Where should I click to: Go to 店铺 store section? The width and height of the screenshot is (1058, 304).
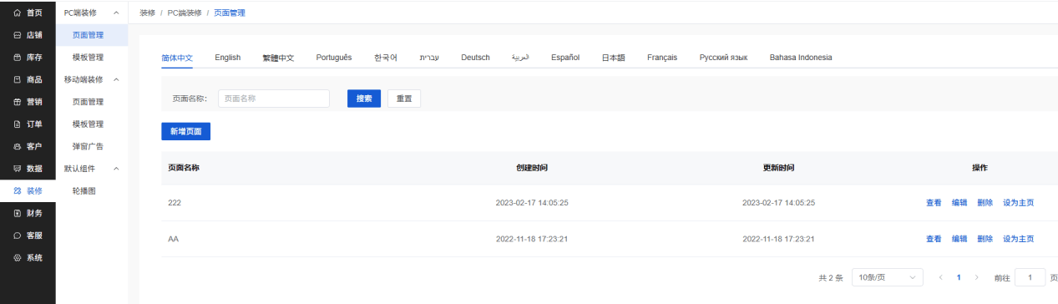28,35
